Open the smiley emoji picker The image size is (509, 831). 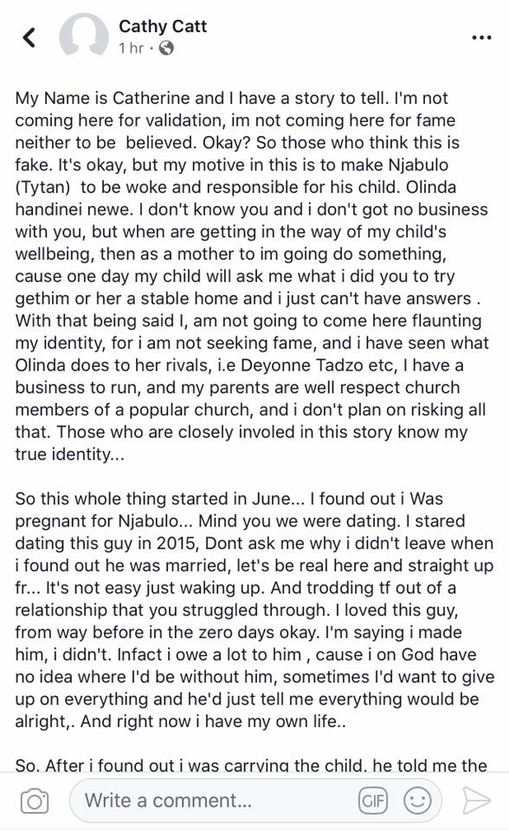point(418,800)
